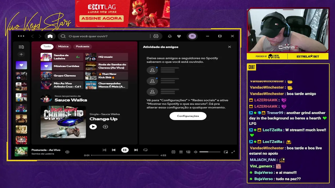
Task: Mute the volume speaker icon
Action: (x=196, y=152)
